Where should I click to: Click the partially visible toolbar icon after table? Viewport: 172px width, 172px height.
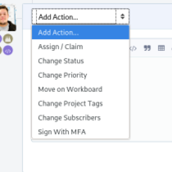[x=172, y=49]
